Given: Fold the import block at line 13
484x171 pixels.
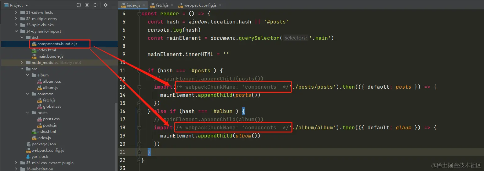Looking at the screenshot, I should pos(139,87).
